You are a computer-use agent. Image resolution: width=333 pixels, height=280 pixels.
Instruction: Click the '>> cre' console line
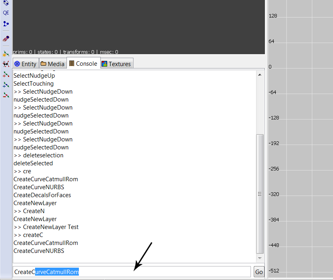pyautogui.click(x=22, y=171)
